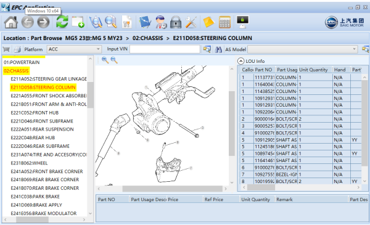
Task: Select E241E056:BRAKE MODULATOR
Action: click(44, 213)
